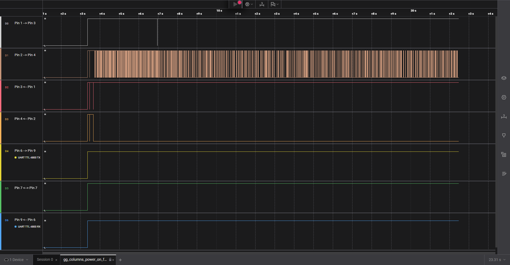Viewport: 510px width, 265px height.
Task: Click the 10 s mark on the timeline ruler
Action: pos(219,11)
